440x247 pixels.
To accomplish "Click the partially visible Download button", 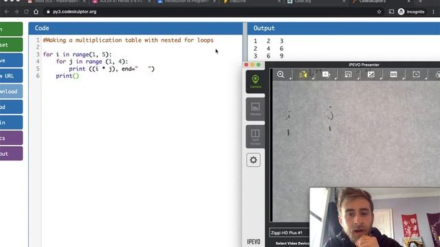I will point(11,91).
